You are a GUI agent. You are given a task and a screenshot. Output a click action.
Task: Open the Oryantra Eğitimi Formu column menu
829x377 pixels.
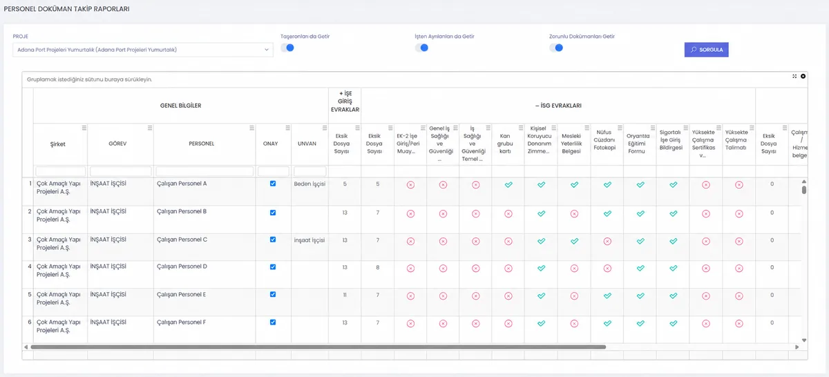pyautogui.click(x=653, y=128)
